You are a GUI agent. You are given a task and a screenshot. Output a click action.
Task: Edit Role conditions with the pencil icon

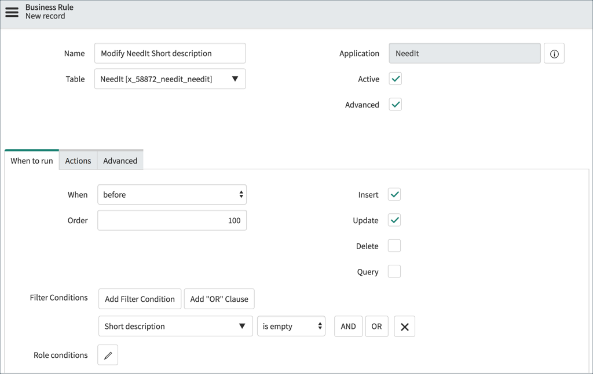point(108,354)
